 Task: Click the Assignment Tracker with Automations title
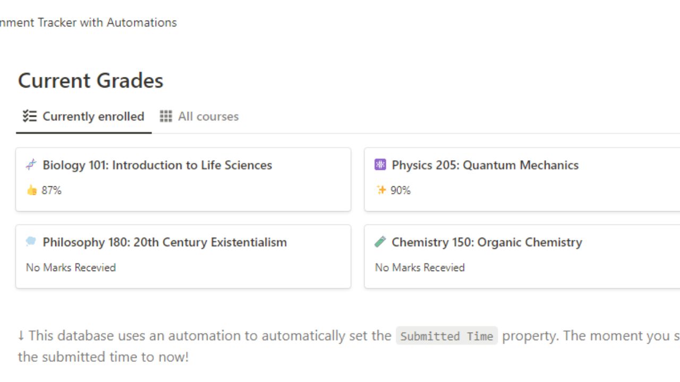[x=88, y=22]
